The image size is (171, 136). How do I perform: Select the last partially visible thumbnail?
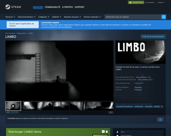click(x=108, y=106)
